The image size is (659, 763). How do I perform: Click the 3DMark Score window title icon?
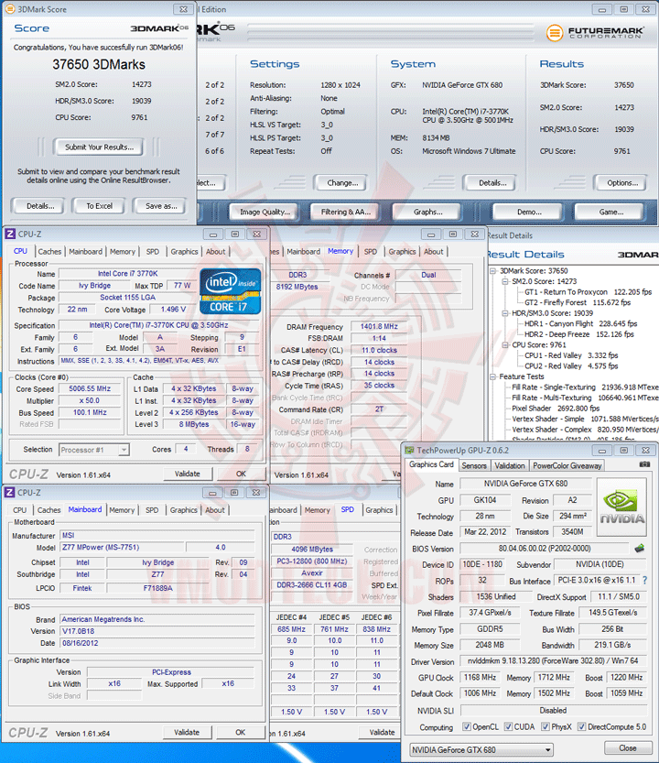point(10,9)
